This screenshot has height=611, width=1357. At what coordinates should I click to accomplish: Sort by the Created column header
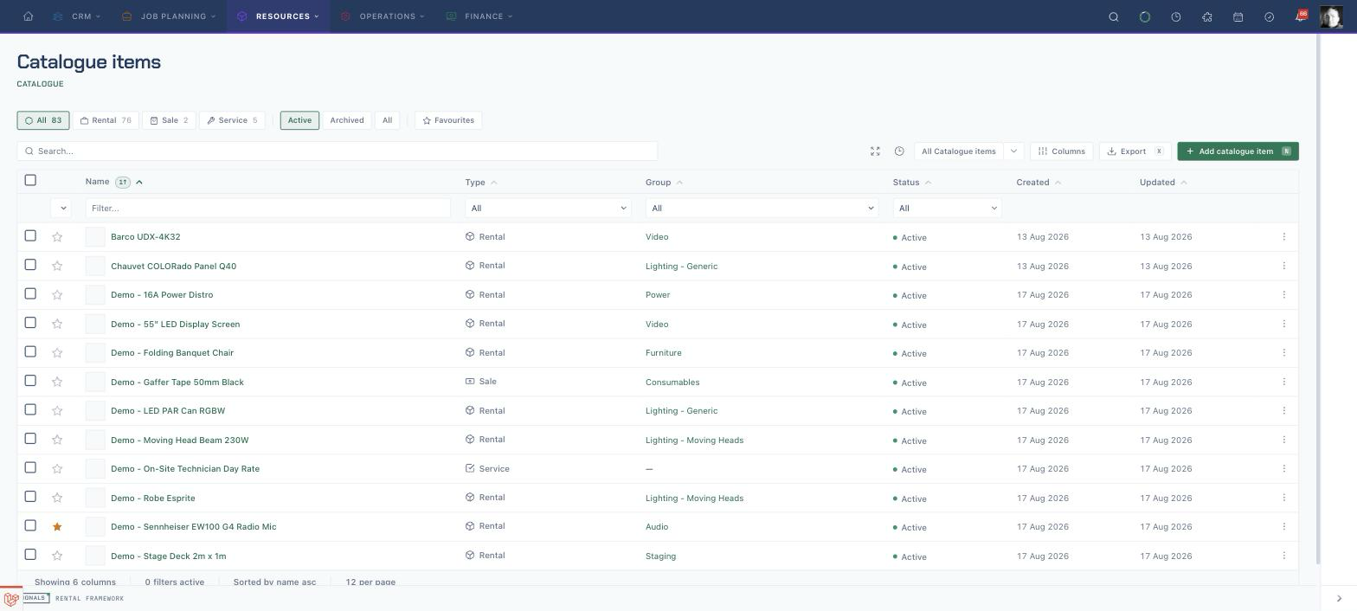coord(1039,183)
